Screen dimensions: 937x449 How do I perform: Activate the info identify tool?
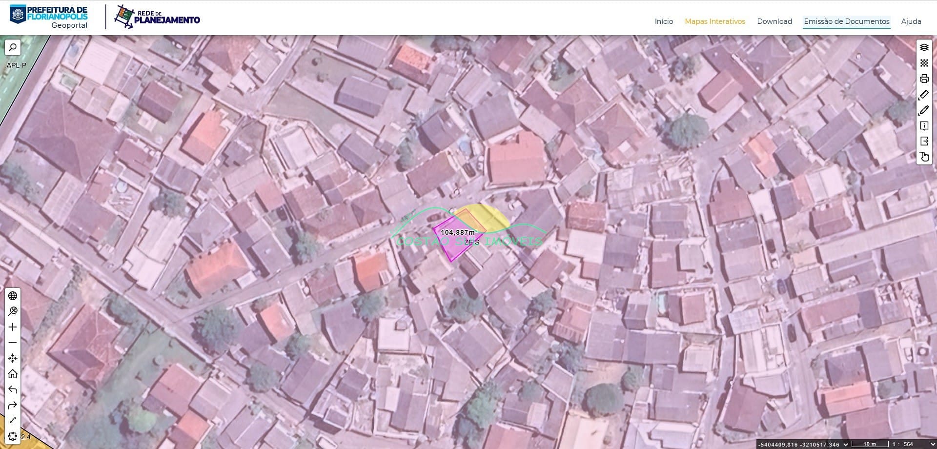click(x=924, y=126)
